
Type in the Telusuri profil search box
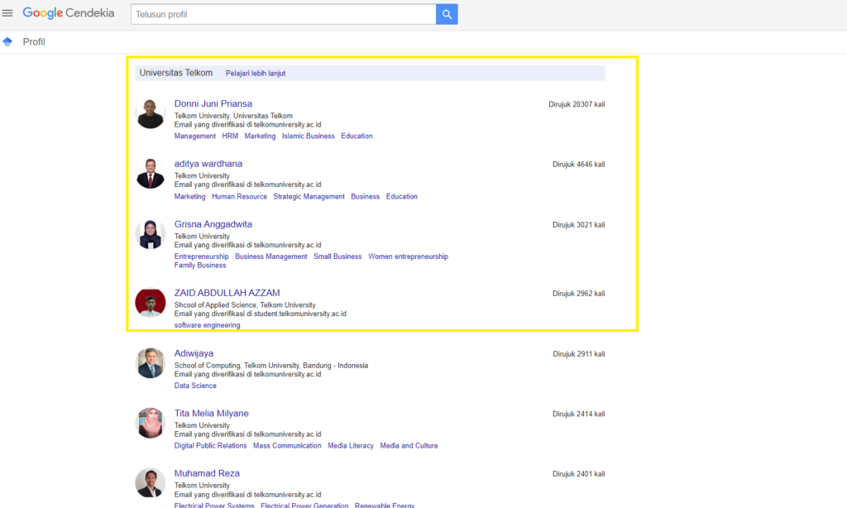coord(283,14)
